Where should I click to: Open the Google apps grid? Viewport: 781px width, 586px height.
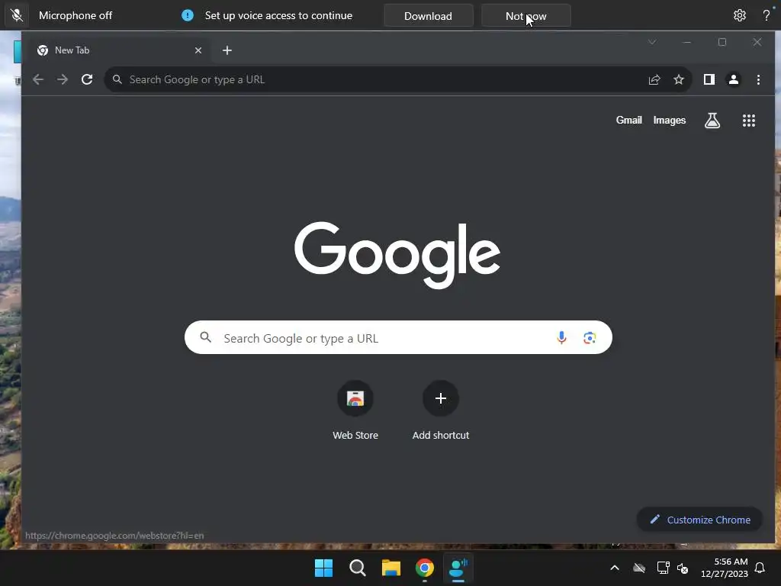(749, 120)
